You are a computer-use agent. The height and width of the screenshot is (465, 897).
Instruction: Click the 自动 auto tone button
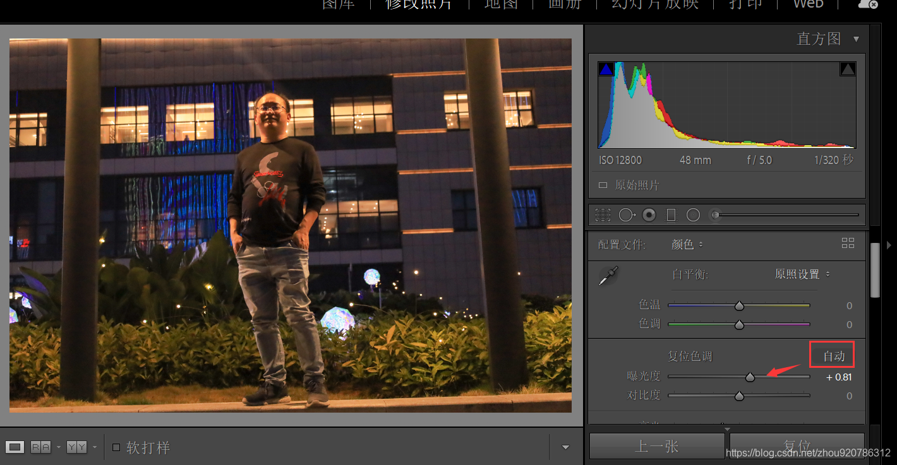pos(833,356)
